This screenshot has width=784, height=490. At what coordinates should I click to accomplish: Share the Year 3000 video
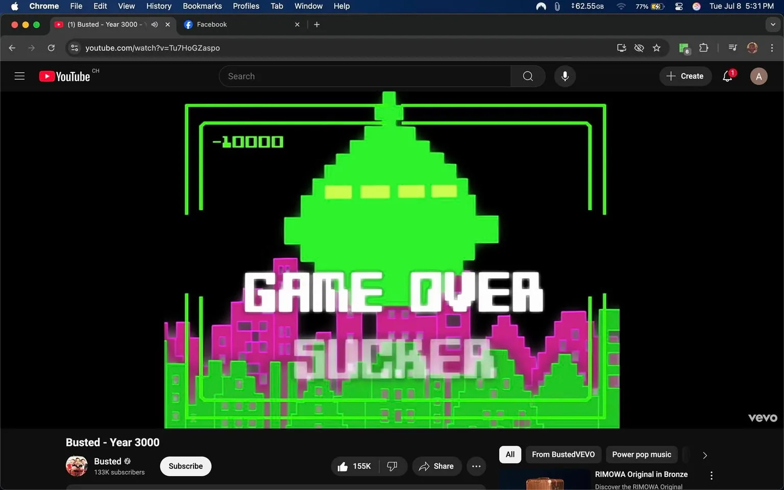[x=436, y=466]
